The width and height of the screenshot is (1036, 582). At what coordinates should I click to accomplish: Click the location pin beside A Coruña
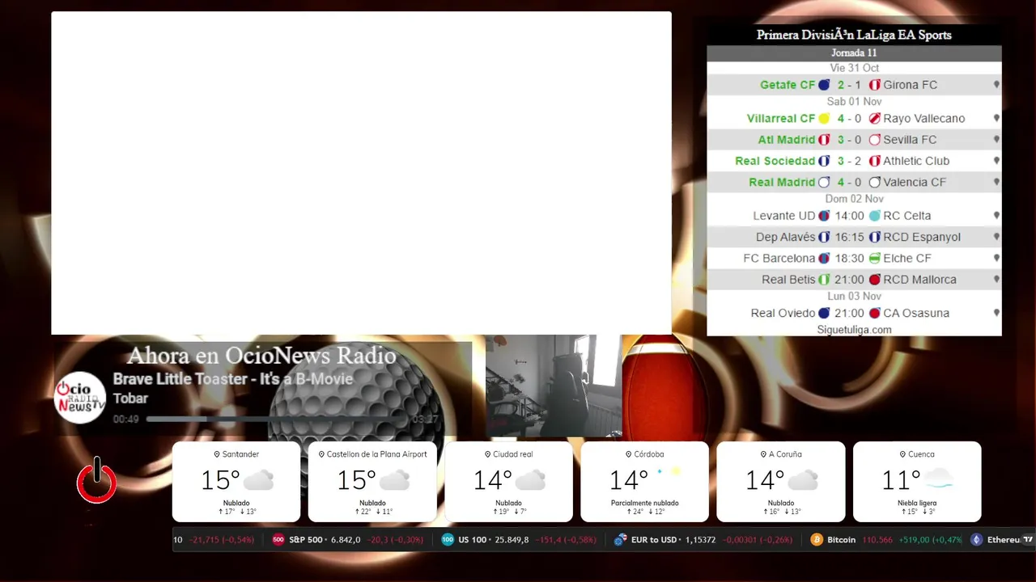[762, 454]
